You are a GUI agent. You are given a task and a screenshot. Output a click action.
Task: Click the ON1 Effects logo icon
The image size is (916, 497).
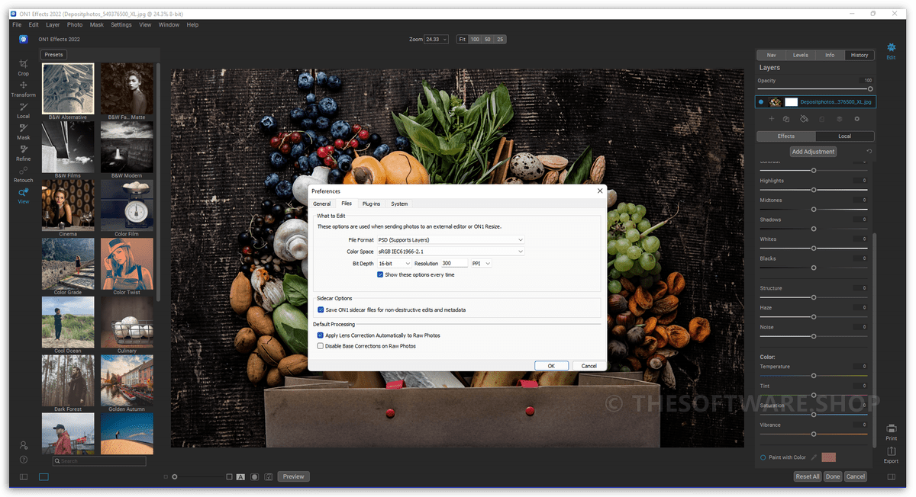click(x=24, y=39)
